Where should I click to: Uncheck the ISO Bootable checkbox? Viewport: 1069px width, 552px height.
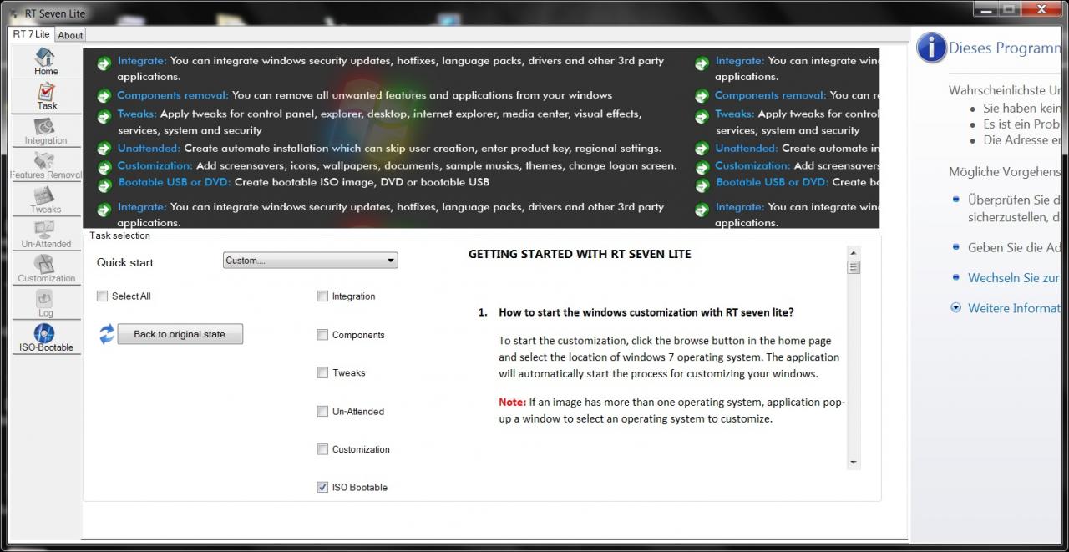click(x=322, y=487)
